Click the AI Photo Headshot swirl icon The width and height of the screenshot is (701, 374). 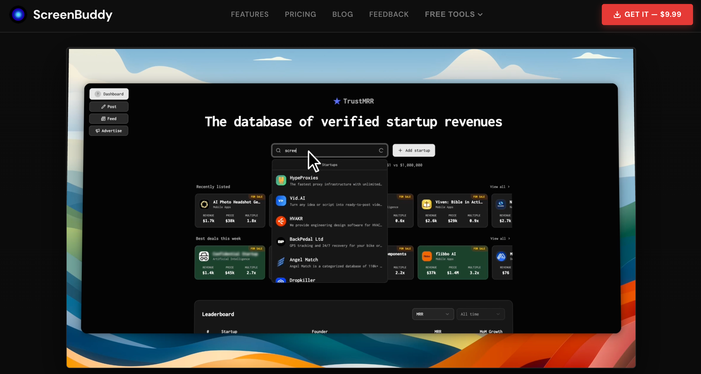coord(204,204)
